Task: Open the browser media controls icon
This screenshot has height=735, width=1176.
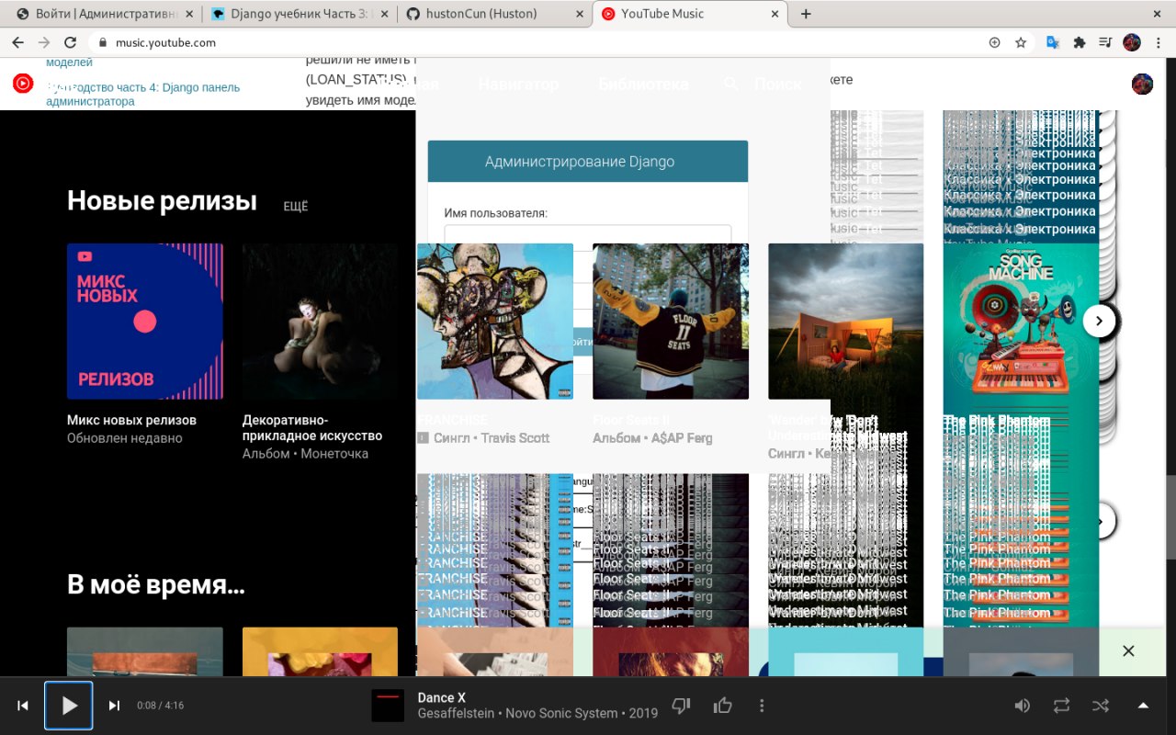Action: (x=1106, y=42)
